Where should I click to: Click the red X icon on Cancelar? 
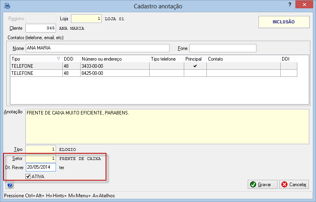[284, 184]
